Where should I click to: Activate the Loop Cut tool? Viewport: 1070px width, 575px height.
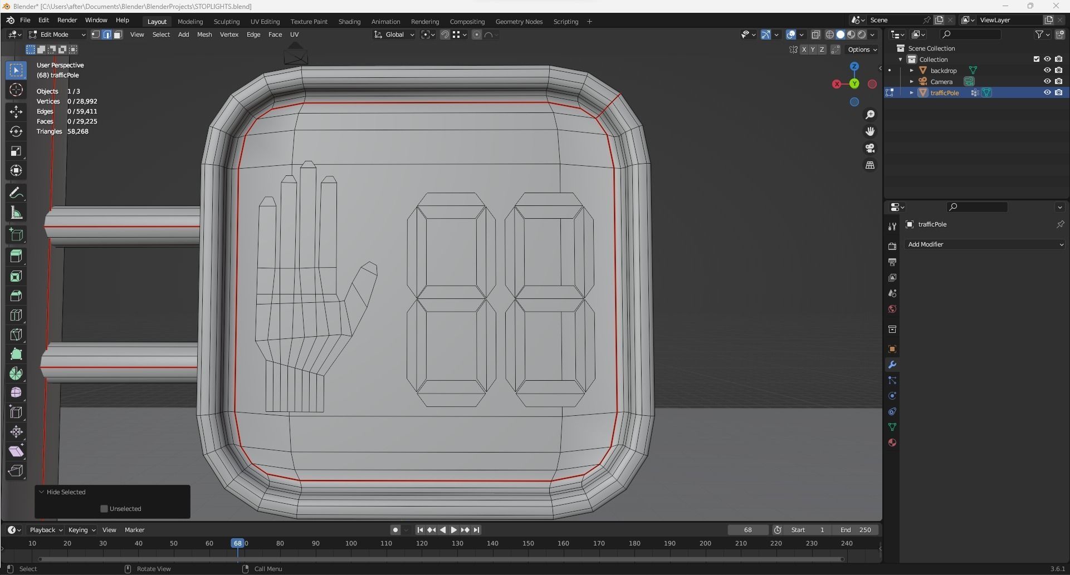click(16, 315)
